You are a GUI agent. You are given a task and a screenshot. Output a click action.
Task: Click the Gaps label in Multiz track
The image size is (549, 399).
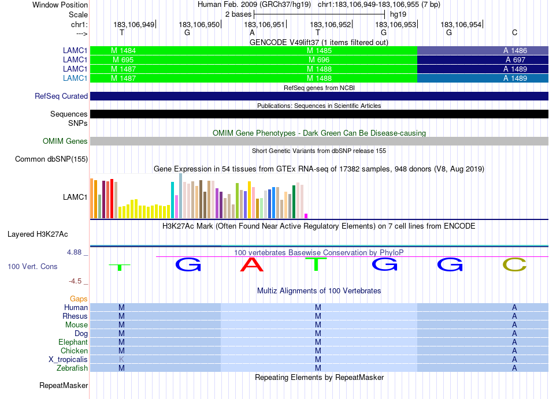79,299
